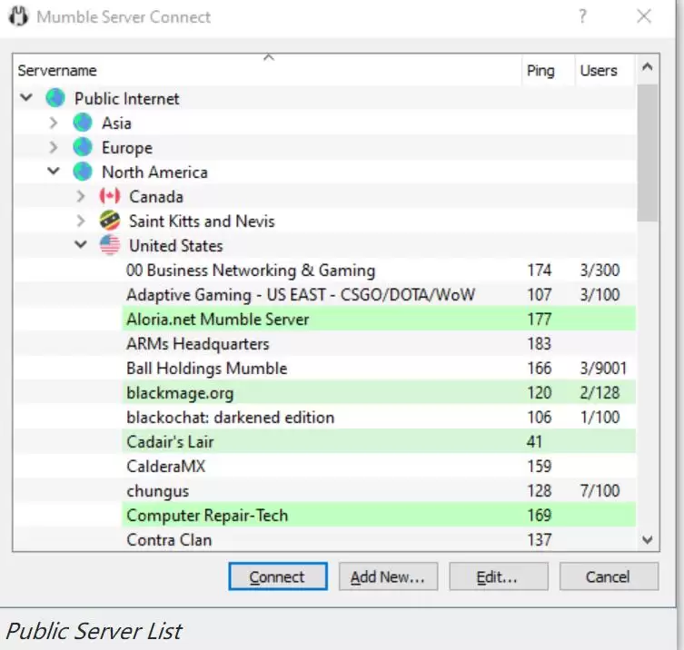Collapse the Public Internet tree node

26,97
